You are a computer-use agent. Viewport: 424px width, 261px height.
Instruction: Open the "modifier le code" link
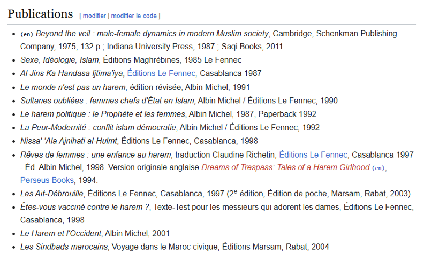(134, 16)
